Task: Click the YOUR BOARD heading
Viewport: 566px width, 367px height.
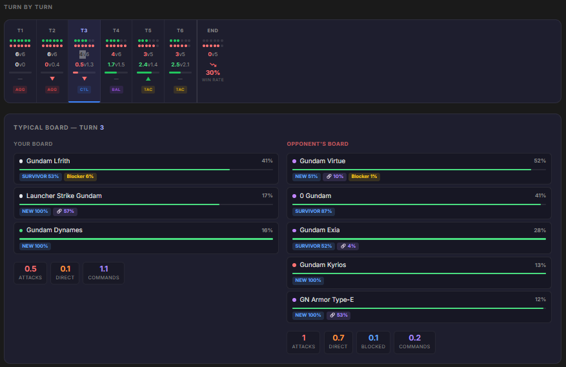Action: 33,144
